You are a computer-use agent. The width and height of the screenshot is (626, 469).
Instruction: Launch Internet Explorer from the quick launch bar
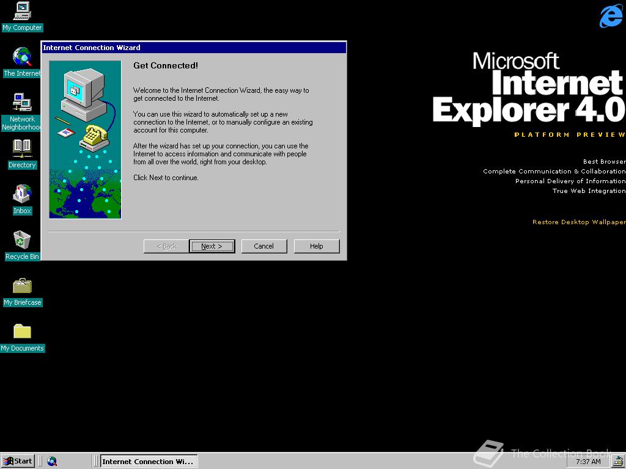pyautogui.click(x=52, y=462)
